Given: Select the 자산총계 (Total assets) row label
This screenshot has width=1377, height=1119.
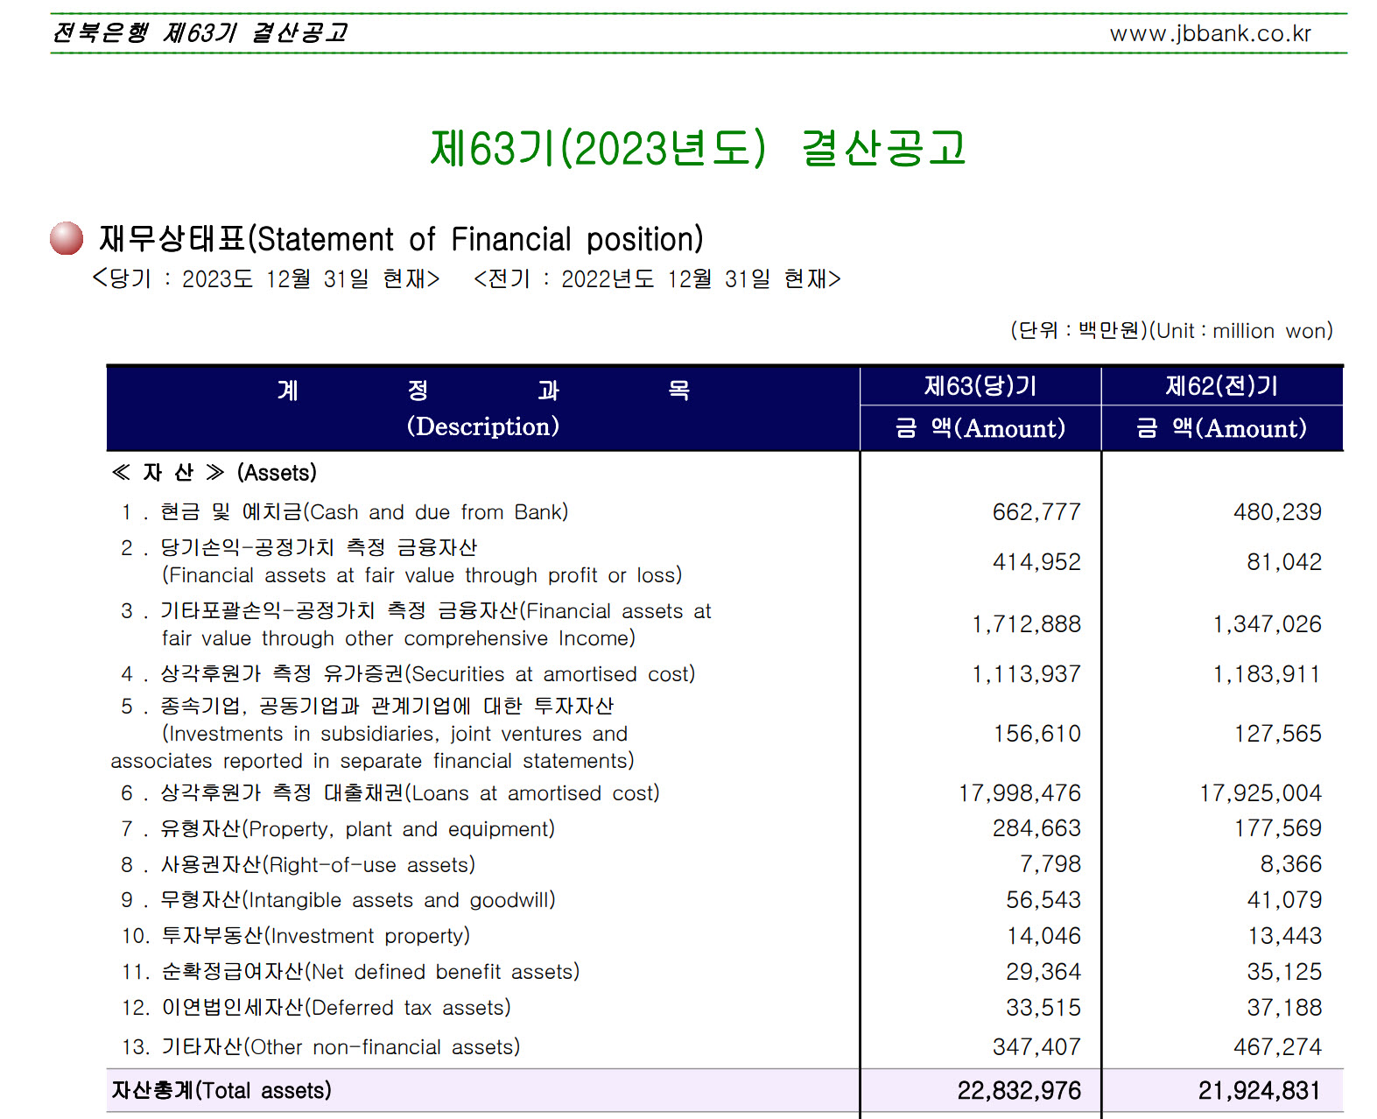Looking at the screenshot, I should click(221, 1090).
